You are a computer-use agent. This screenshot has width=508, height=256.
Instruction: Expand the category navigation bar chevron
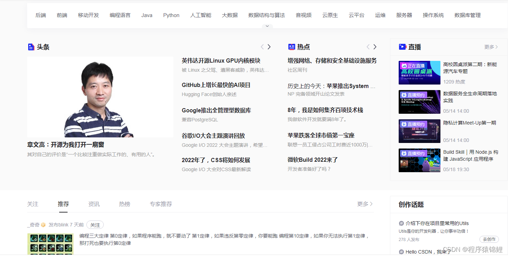pos(267,26)
